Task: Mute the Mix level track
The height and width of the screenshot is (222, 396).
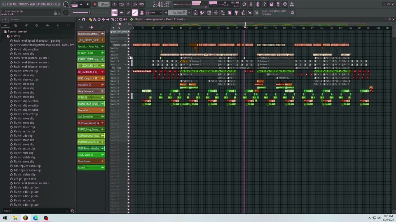Action: point(128,68)
